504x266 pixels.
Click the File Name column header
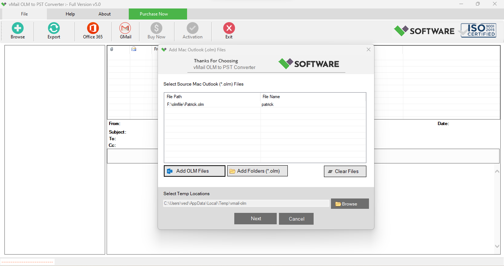point(313,97)
